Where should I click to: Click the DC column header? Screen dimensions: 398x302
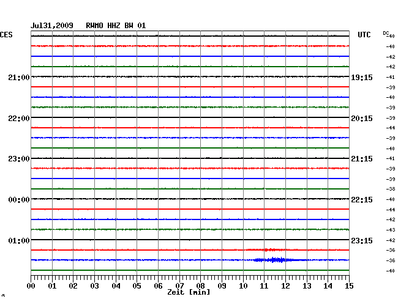[x=386, y=33]
